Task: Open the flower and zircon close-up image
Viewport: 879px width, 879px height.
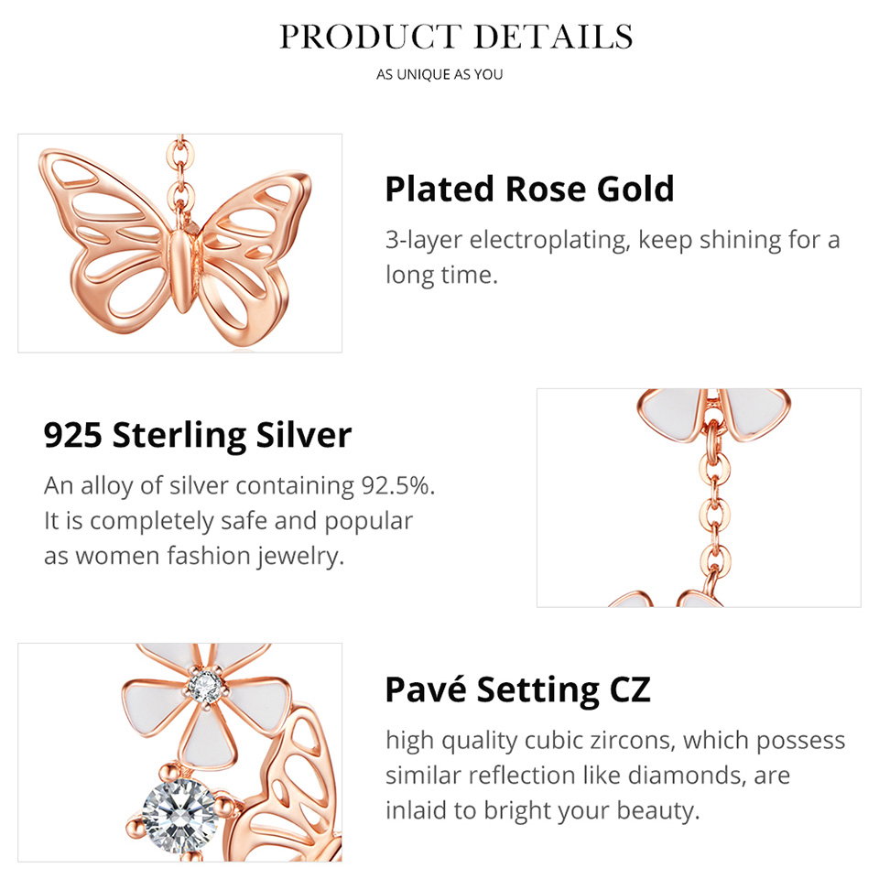Action: tap(179, 752)
